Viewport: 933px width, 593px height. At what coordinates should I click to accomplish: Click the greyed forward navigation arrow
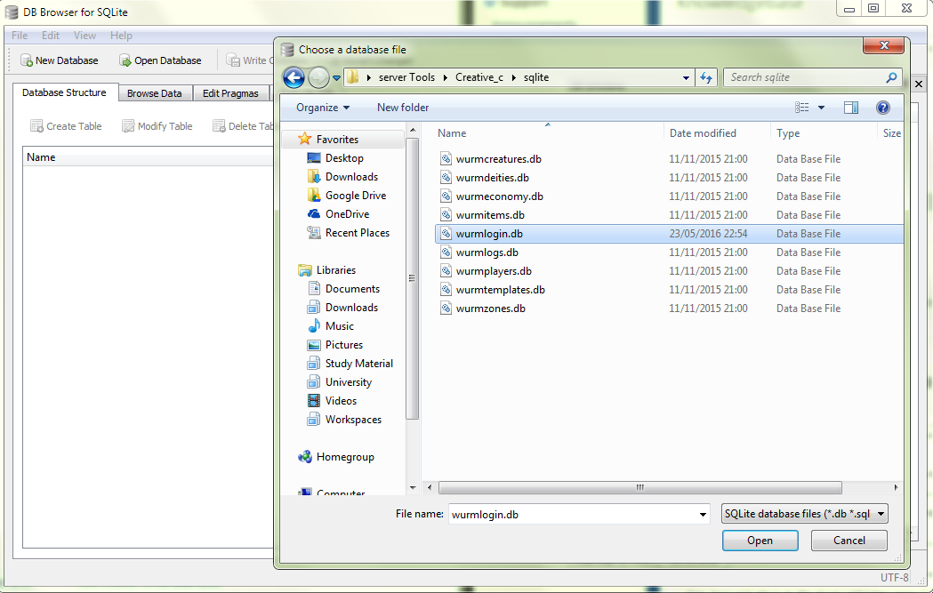(319, 77)
